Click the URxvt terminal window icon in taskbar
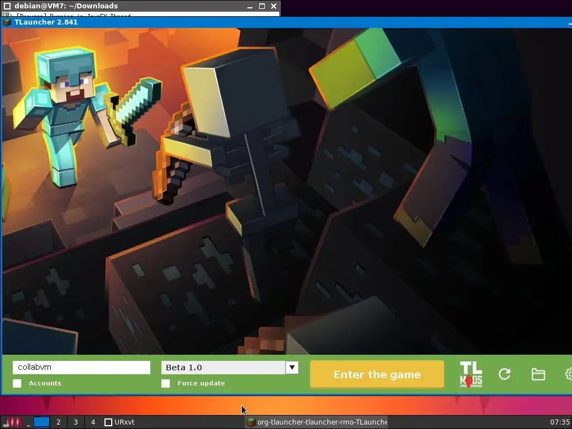The image size is (572, 429). [108, 422]
